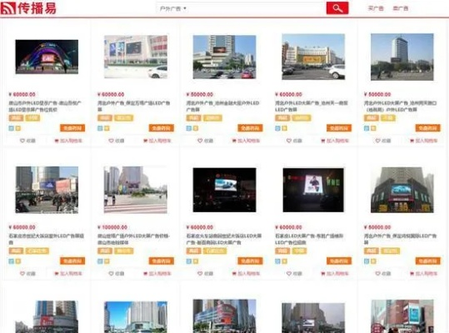Add 保定万博广场LED广告屏 to cart via cart icon
The image size is (449, 333).
tap(145, 141)
